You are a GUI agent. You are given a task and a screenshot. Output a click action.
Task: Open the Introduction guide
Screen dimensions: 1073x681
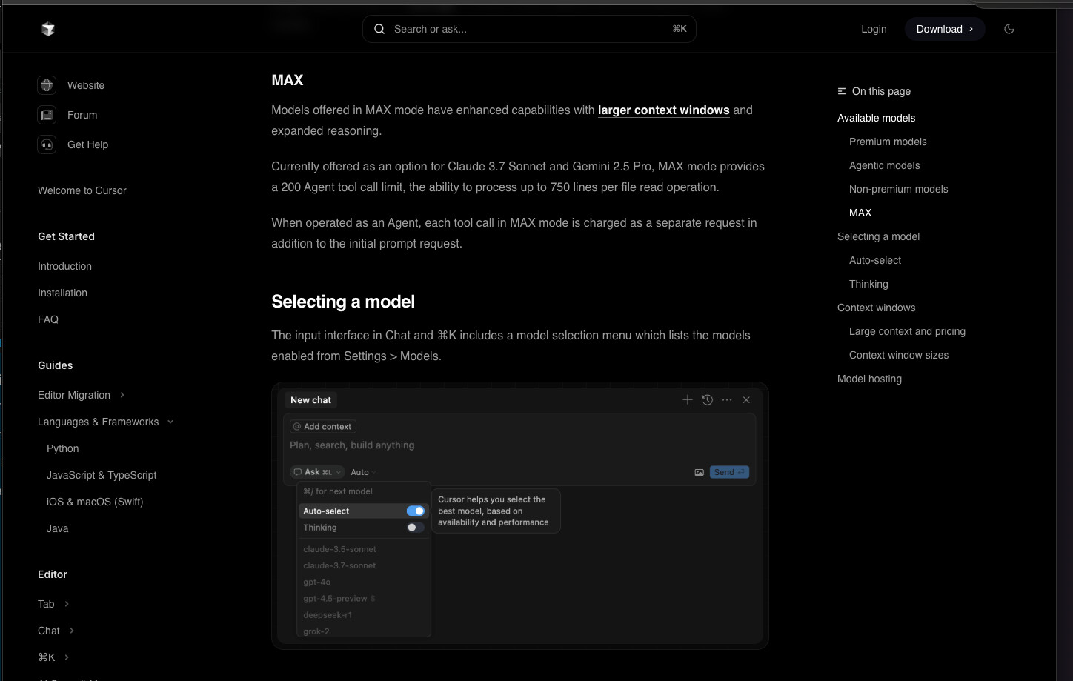(x=64, y=266)
